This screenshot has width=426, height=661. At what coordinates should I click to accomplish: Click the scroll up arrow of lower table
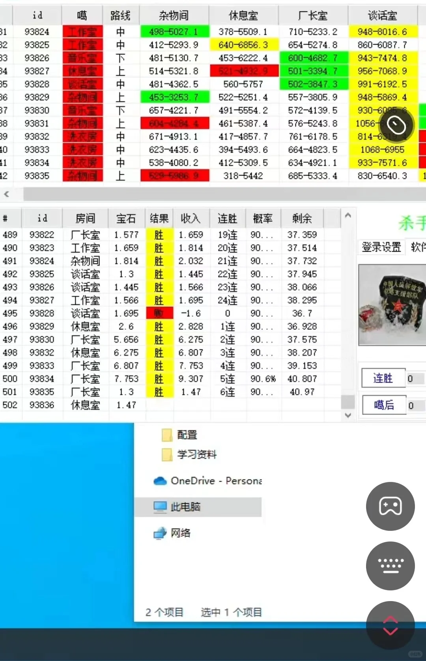[348, 215]
